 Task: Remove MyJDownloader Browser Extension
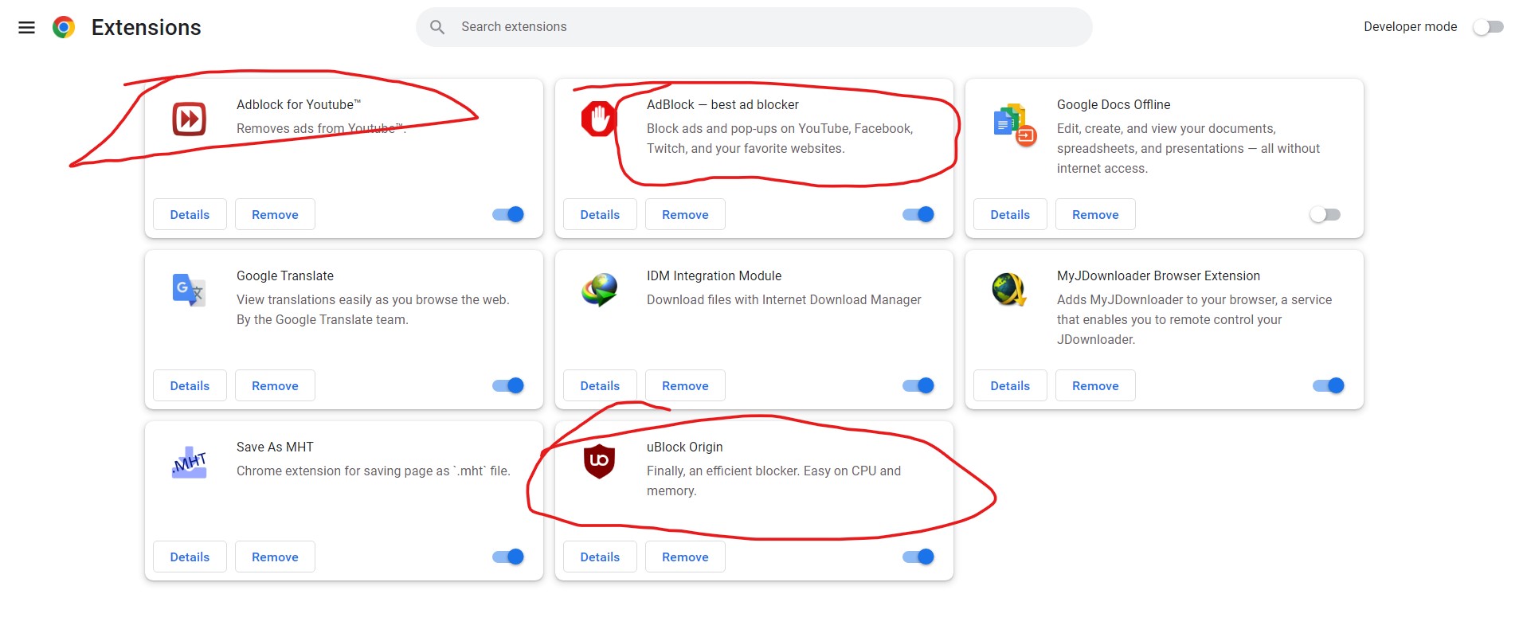[1095, 385]
